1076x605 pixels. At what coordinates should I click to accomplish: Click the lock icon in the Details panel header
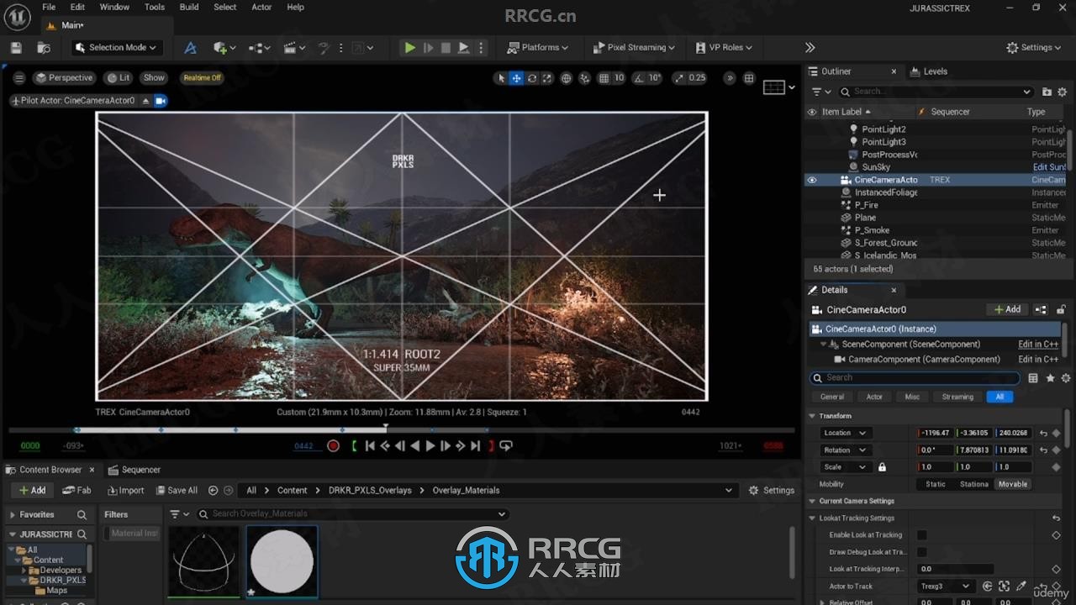[x=1061, y=310]
